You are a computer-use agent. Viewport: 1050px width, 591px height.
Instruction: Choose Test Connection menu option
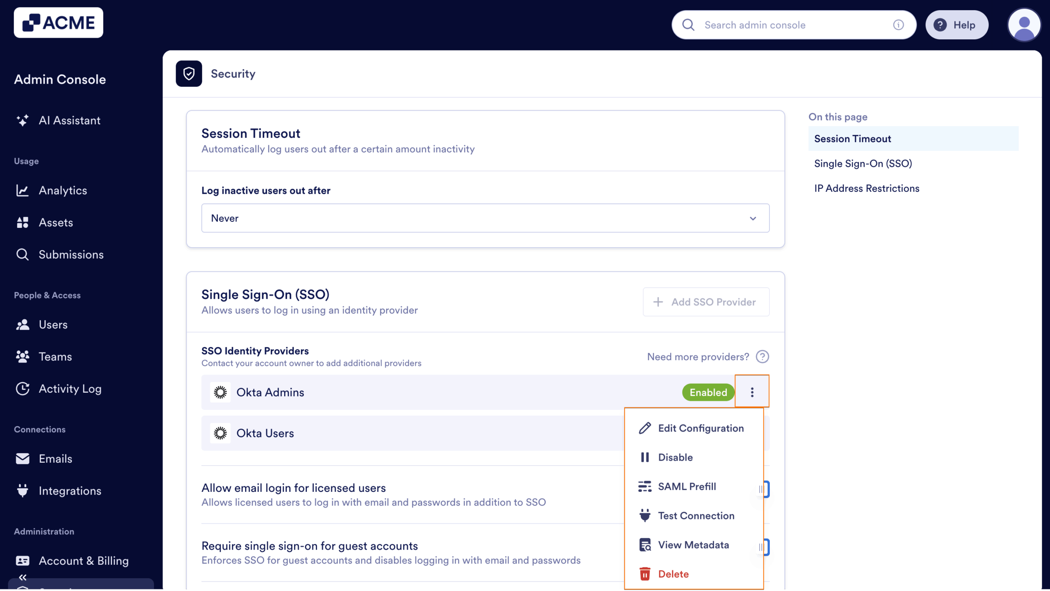coord(694,516)
